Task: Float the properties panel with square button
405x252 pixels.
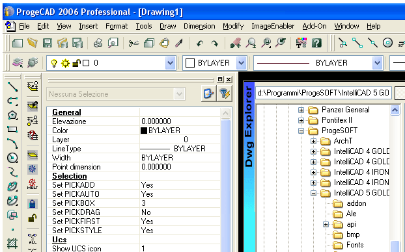Action: (220, 79)
